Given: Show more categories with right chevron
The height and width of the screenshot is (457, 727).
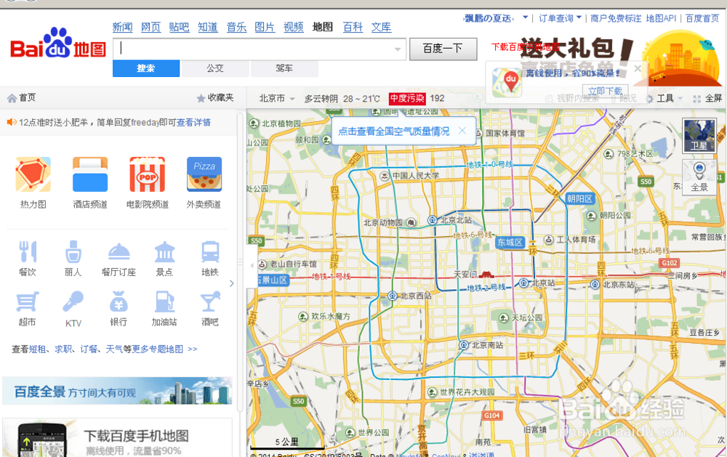Looking at the screenshot, I should tap(232, 283).
